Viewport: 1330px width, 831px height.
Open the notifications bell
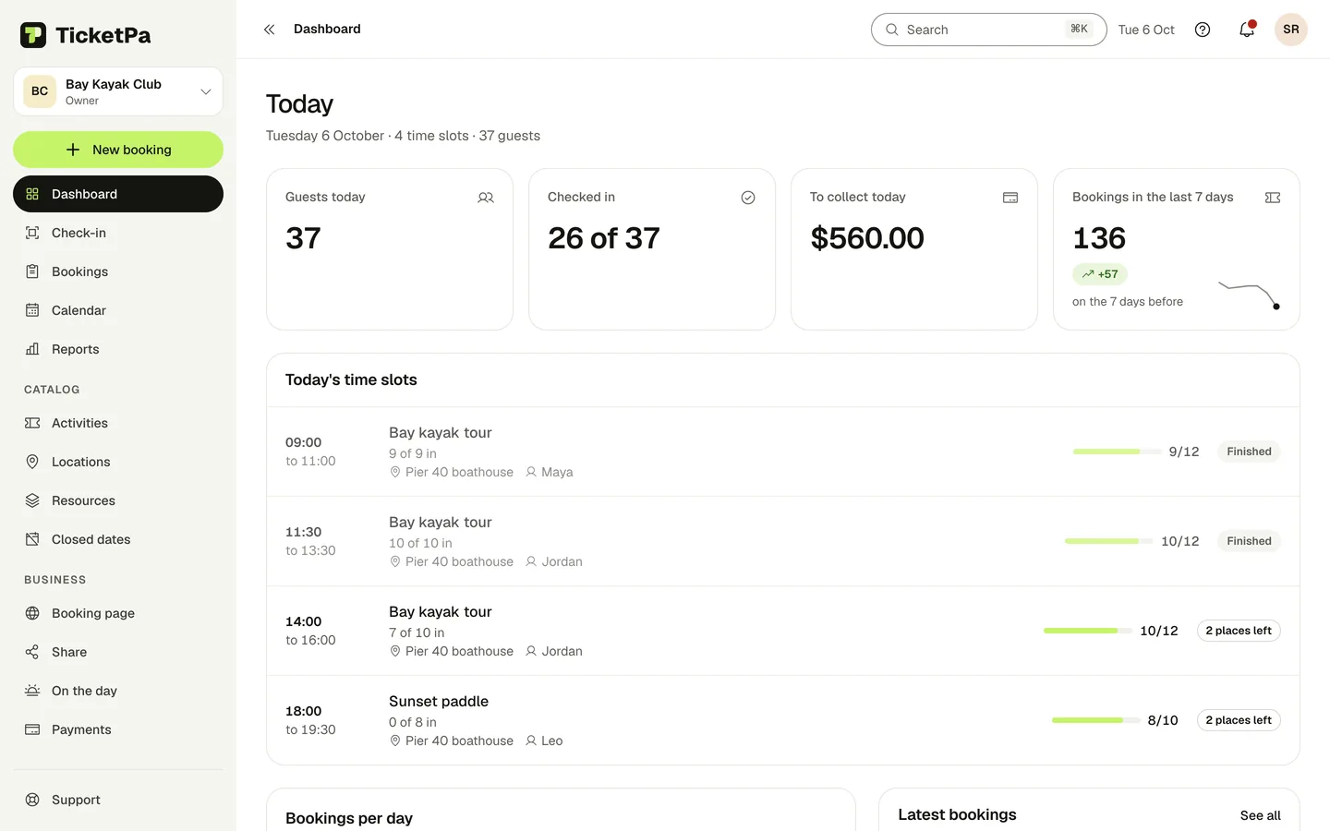[1247, 30]
